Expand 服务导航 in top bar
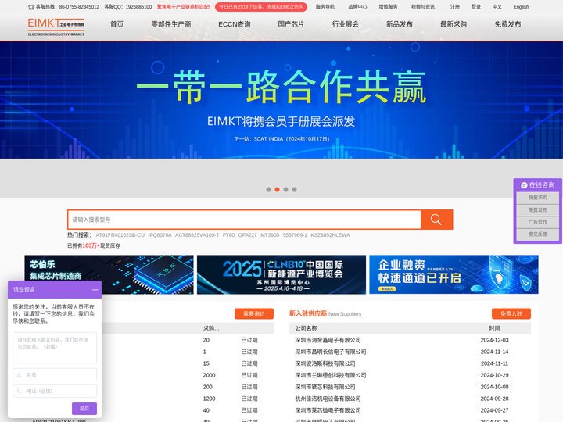563x422 pixels. point(325,7)
